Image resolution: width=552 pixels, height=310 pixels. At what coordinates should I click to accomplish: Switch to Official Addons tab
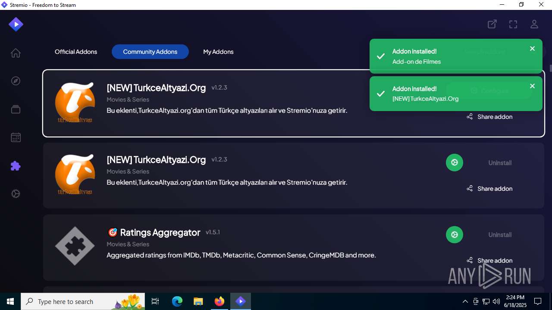(76, 52)
